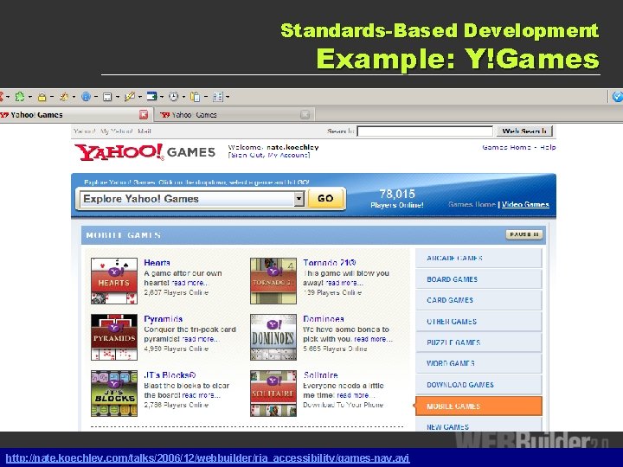Open the Tornado 21 title link
Viewport: 623px width, 467px height.
point(330,263)
